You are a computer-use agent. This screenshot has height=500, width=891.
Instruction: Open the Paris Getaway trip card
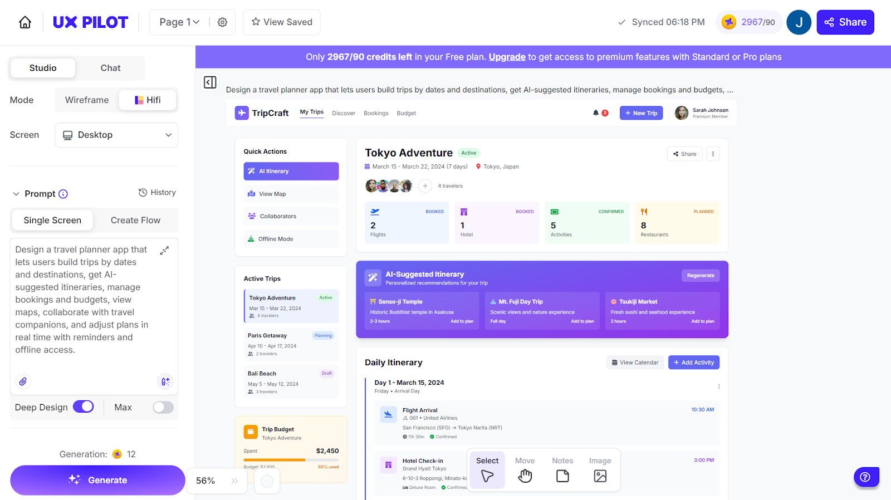[291, 345]
